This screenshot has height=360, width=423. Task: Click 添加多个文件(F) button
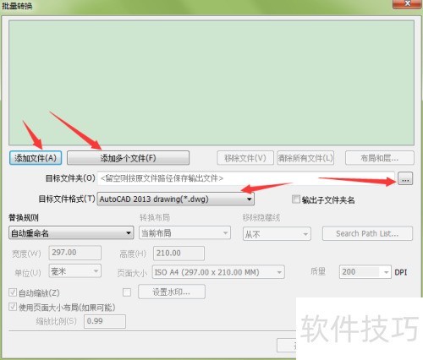[128, 158]
